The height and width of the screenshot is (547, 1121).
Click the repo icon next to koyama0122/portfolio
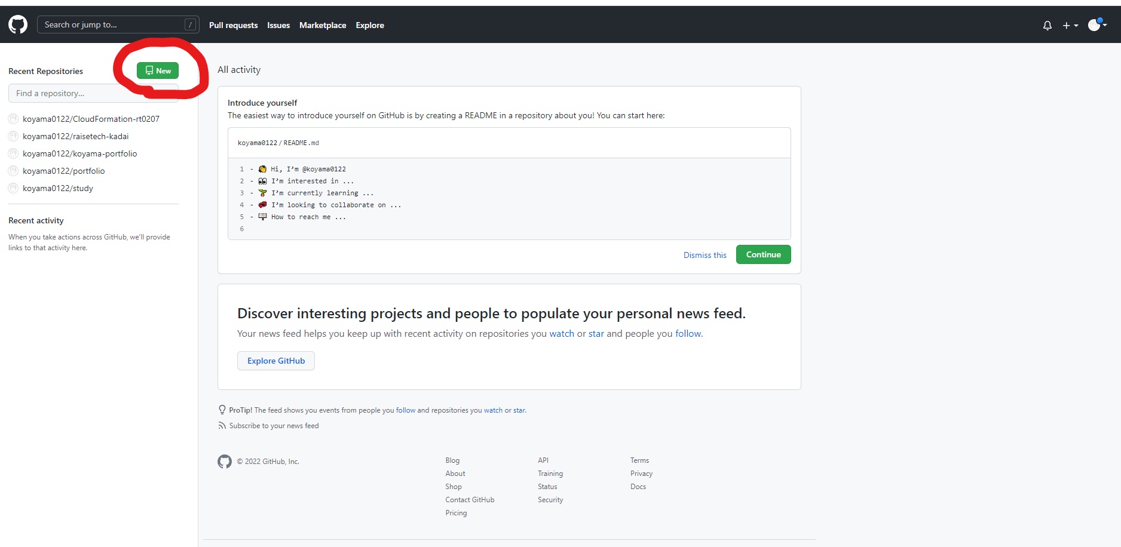pyautogui.click(x=13, y=170)
